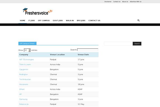Open the TecHindustan link
Screen dimensions: 160x107
coord(25,79)
